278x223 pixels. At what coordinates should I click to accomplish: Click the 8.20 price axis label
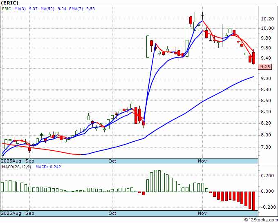266,123
